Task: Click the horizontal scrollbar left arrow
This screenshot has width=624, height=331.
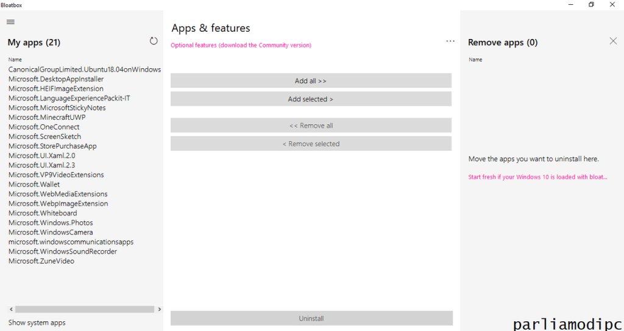Action: click(11, 309)
